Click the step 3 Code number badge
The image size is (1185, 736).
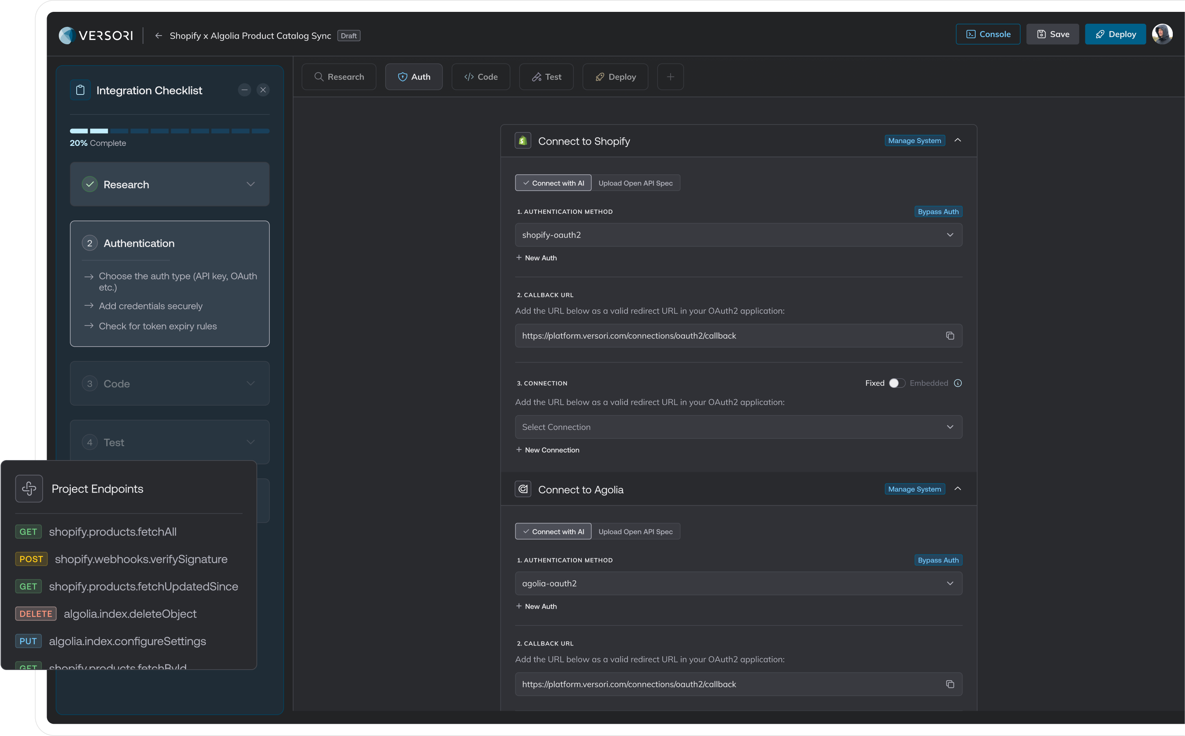pos(90,383)
